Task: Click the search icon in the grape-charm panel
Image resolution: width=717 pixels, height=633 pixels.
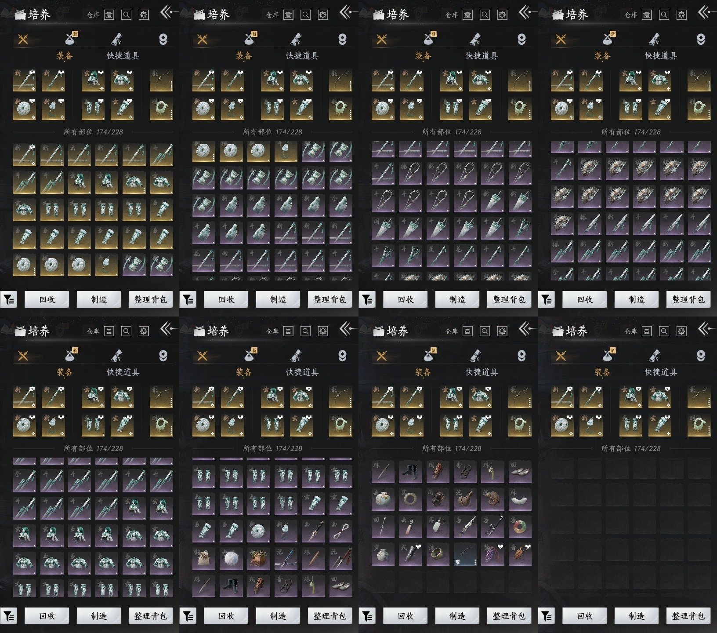Action: [485, 331]
